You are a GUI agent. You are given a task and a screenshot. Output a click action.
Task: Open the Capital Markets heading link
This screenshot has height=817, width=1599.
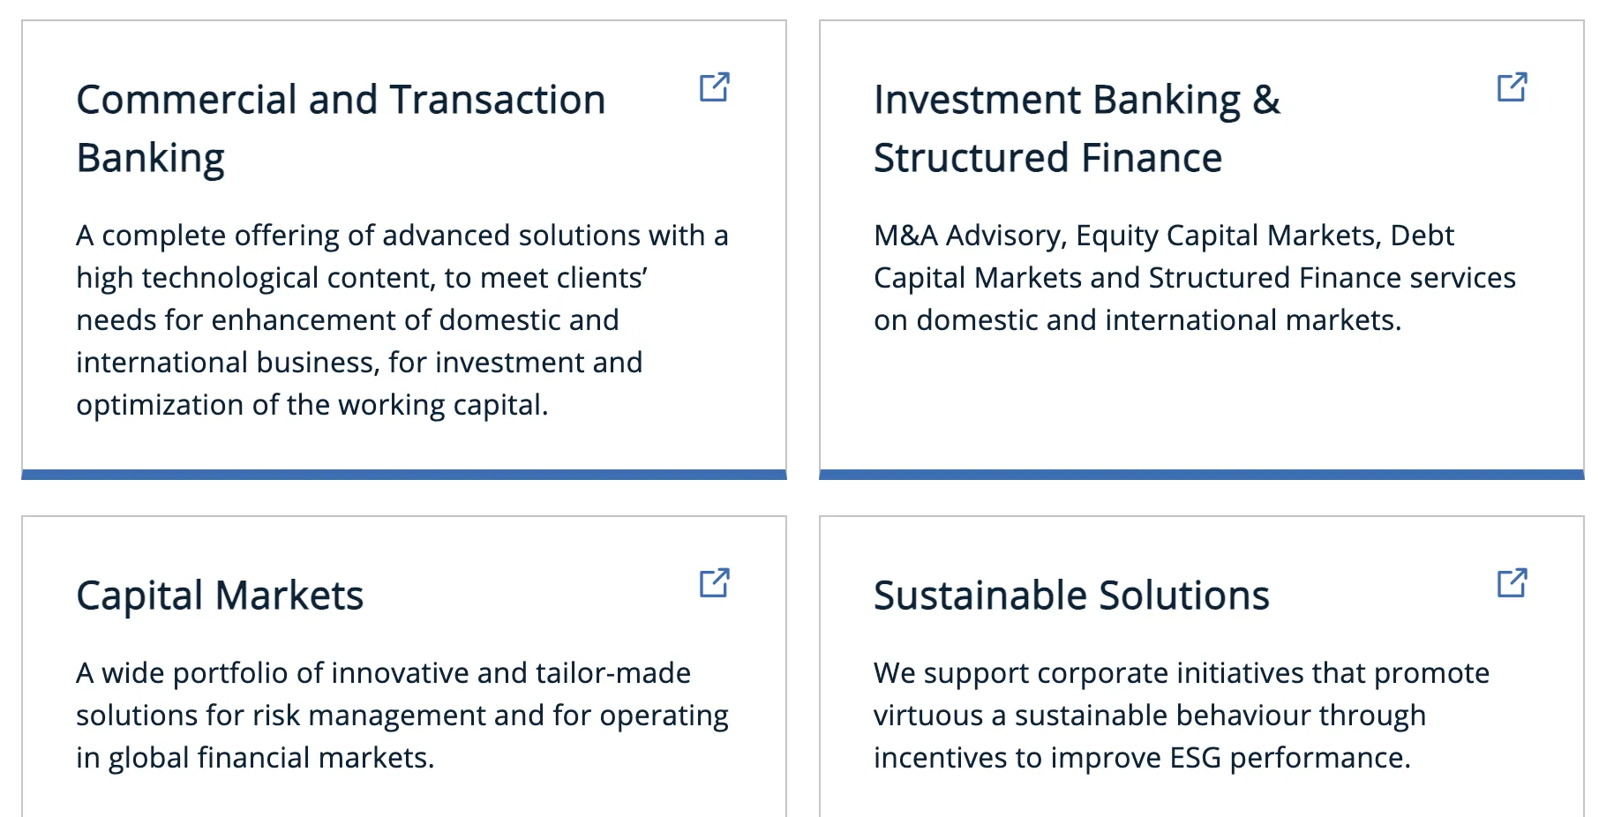tap(220, 596)
